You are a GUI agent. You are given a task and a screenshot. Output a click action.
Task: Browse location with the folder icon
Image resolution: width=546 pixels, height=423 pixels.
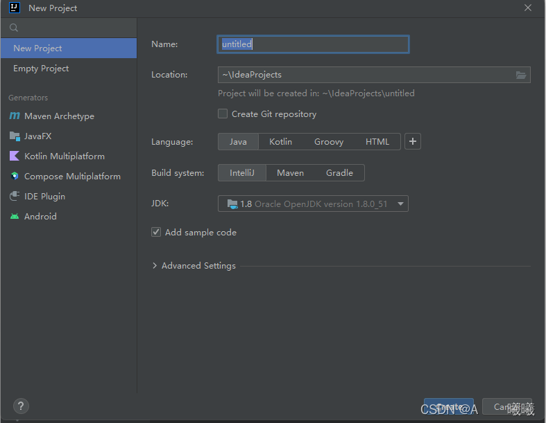click(520, 75)
